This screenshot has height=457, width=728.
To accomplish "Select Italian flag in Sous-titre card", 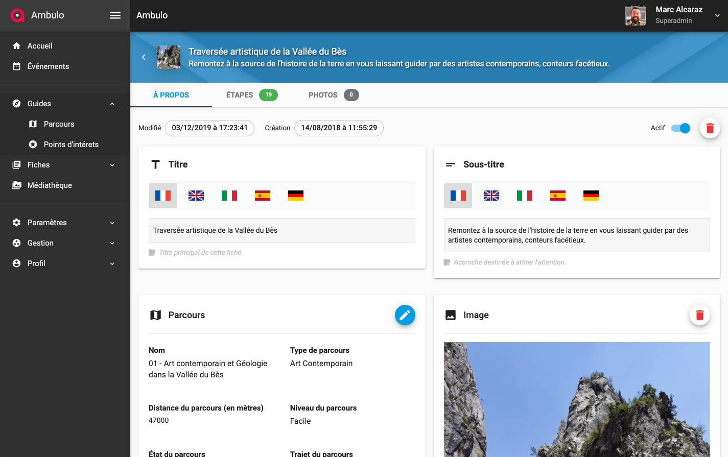I will tap(524, 196).
